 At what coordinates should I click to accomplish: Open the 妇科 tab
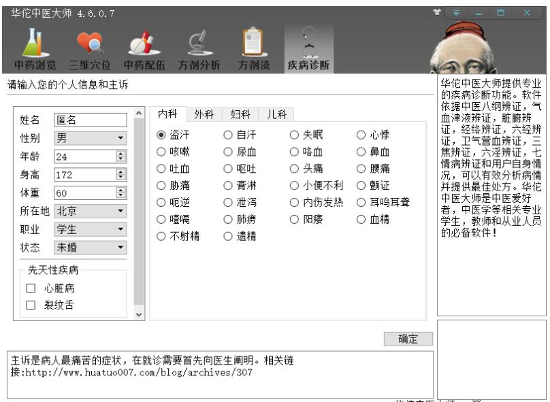click(x=240, y=114)
